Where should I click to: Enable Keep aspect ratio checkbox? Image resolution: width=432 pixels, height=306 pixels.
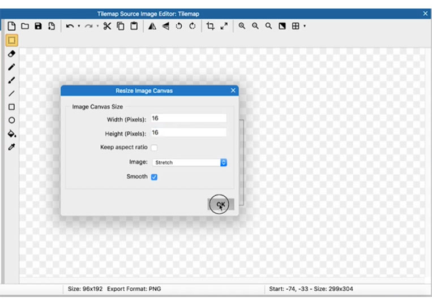pos(154,148)
